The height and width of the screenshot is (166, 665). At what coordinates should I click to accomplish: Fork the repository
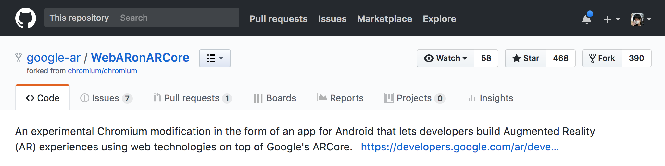(x=602, y=58)
